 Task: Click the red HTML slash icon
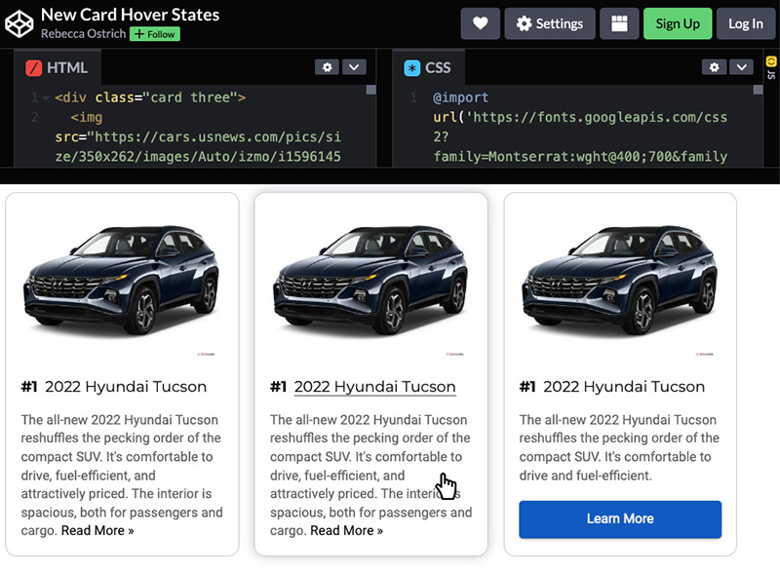click(34, 67)
